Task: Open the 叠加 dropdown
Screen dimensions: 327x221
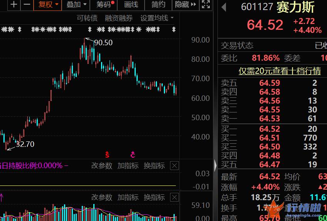Action: (76, 4)
